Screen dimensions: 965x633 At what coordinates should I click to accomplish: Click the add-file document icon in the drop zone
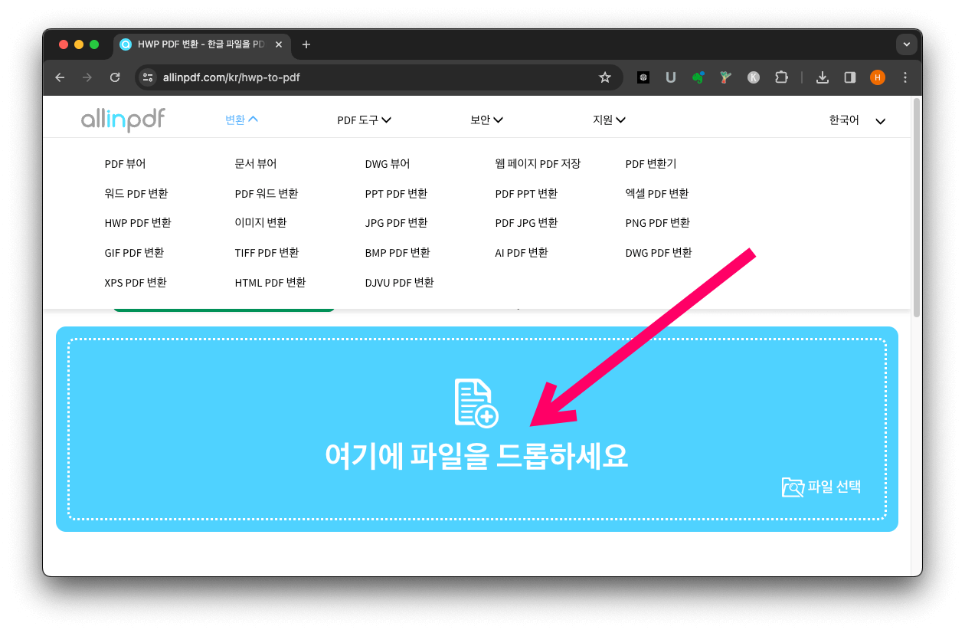476,402
